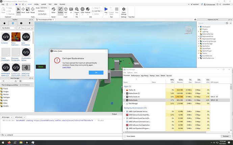Select the Move tool in ribbon
Viewport: 233px width, 145px height.
click(23, 10)
